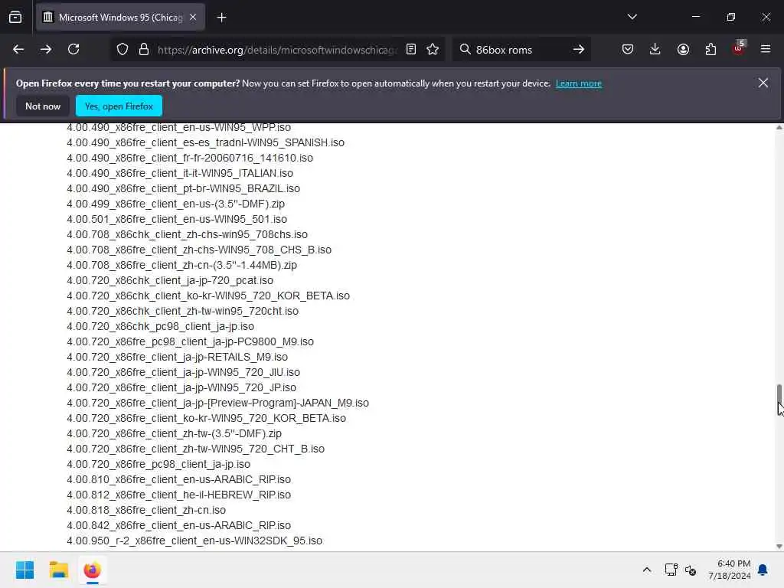
Task: Select 4.00.708 WIN95_708_CHS_B.iso file
Action: pos(199,250)
